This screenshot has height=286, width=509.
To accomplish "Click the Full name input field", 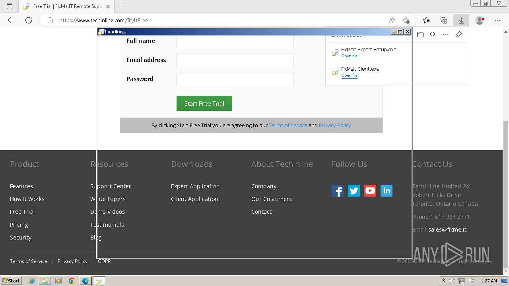I will pos(235,41).
